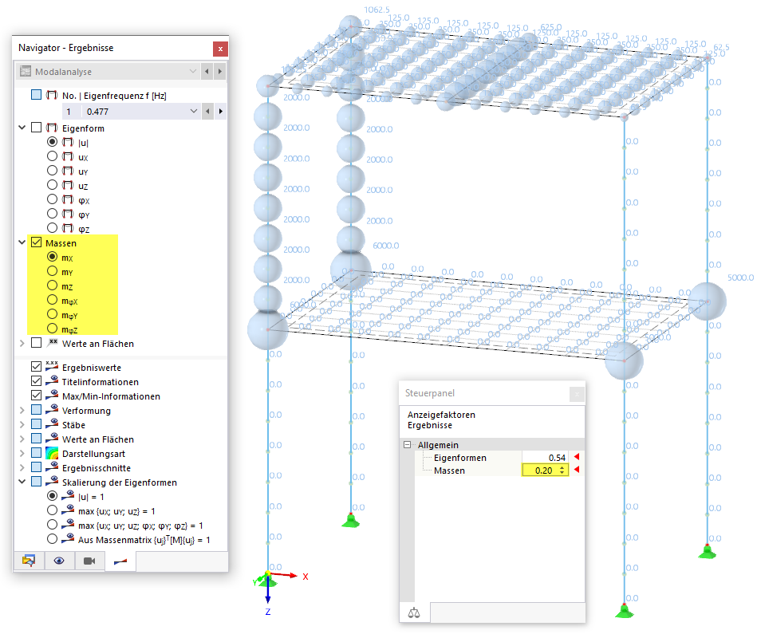
Task: Toggle Max/Min-Informationen checkbox
Action: (36, 396)
